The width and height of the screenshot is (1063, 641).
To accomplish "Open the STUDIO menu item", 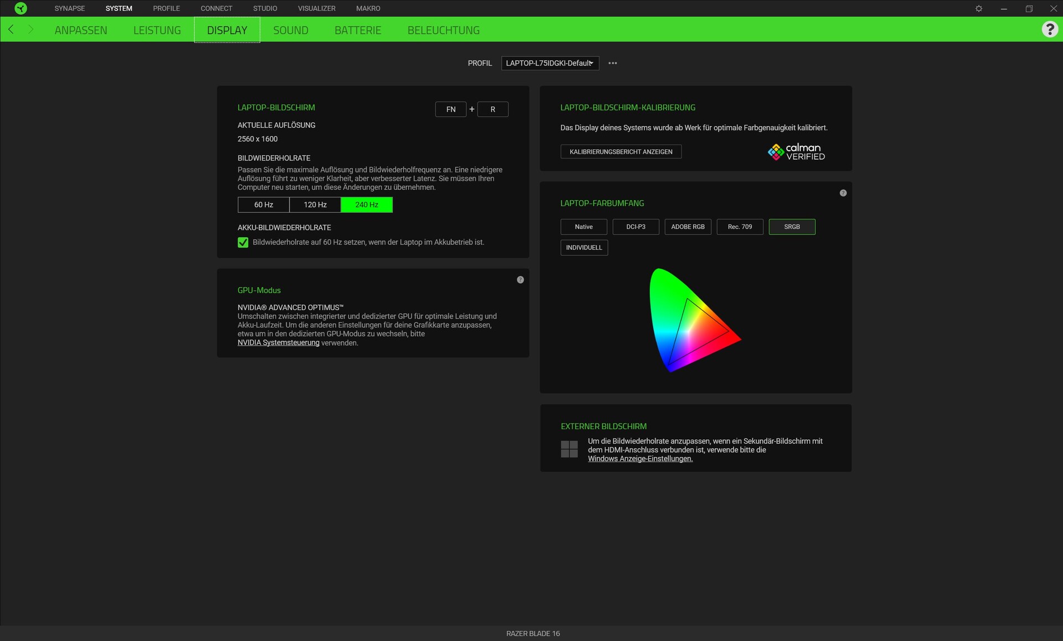I will 265,8.
